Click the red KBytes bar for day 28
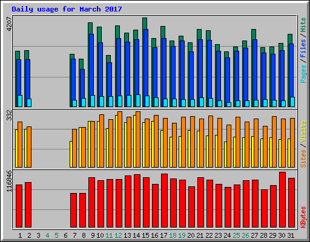Image resolution: width=310 pixels, height=242 pixels. click(265, 208)
